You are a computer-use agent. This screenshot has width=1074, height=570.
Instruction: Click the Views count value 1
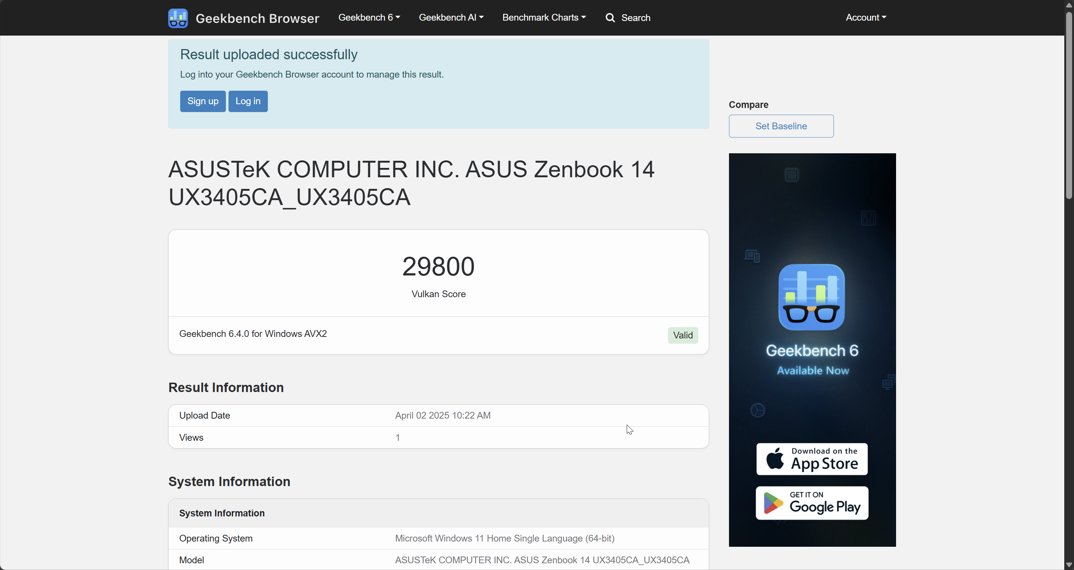397,437
